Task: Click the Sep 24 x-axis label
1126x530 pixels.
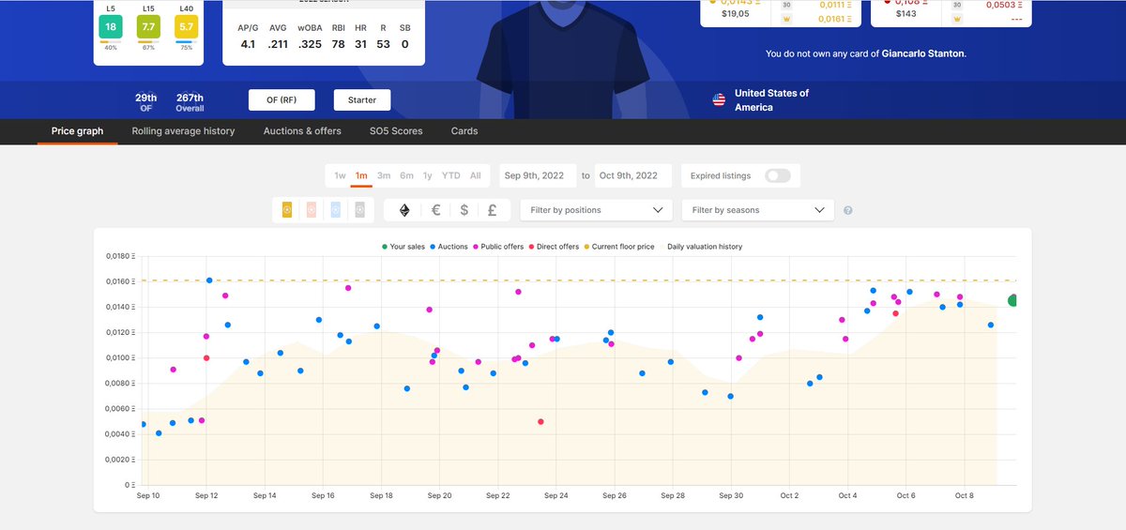Action: pyautogui.click(x=555, y=495)
